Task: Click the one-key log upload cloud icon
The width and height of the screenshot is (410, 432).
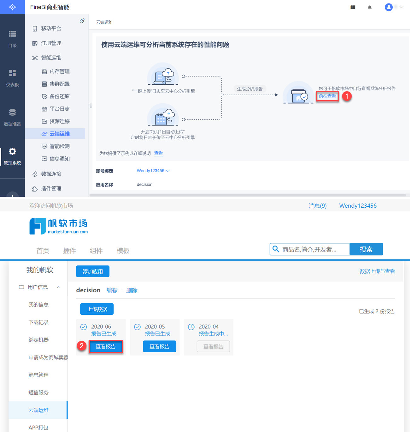Action: pos(163,75)
